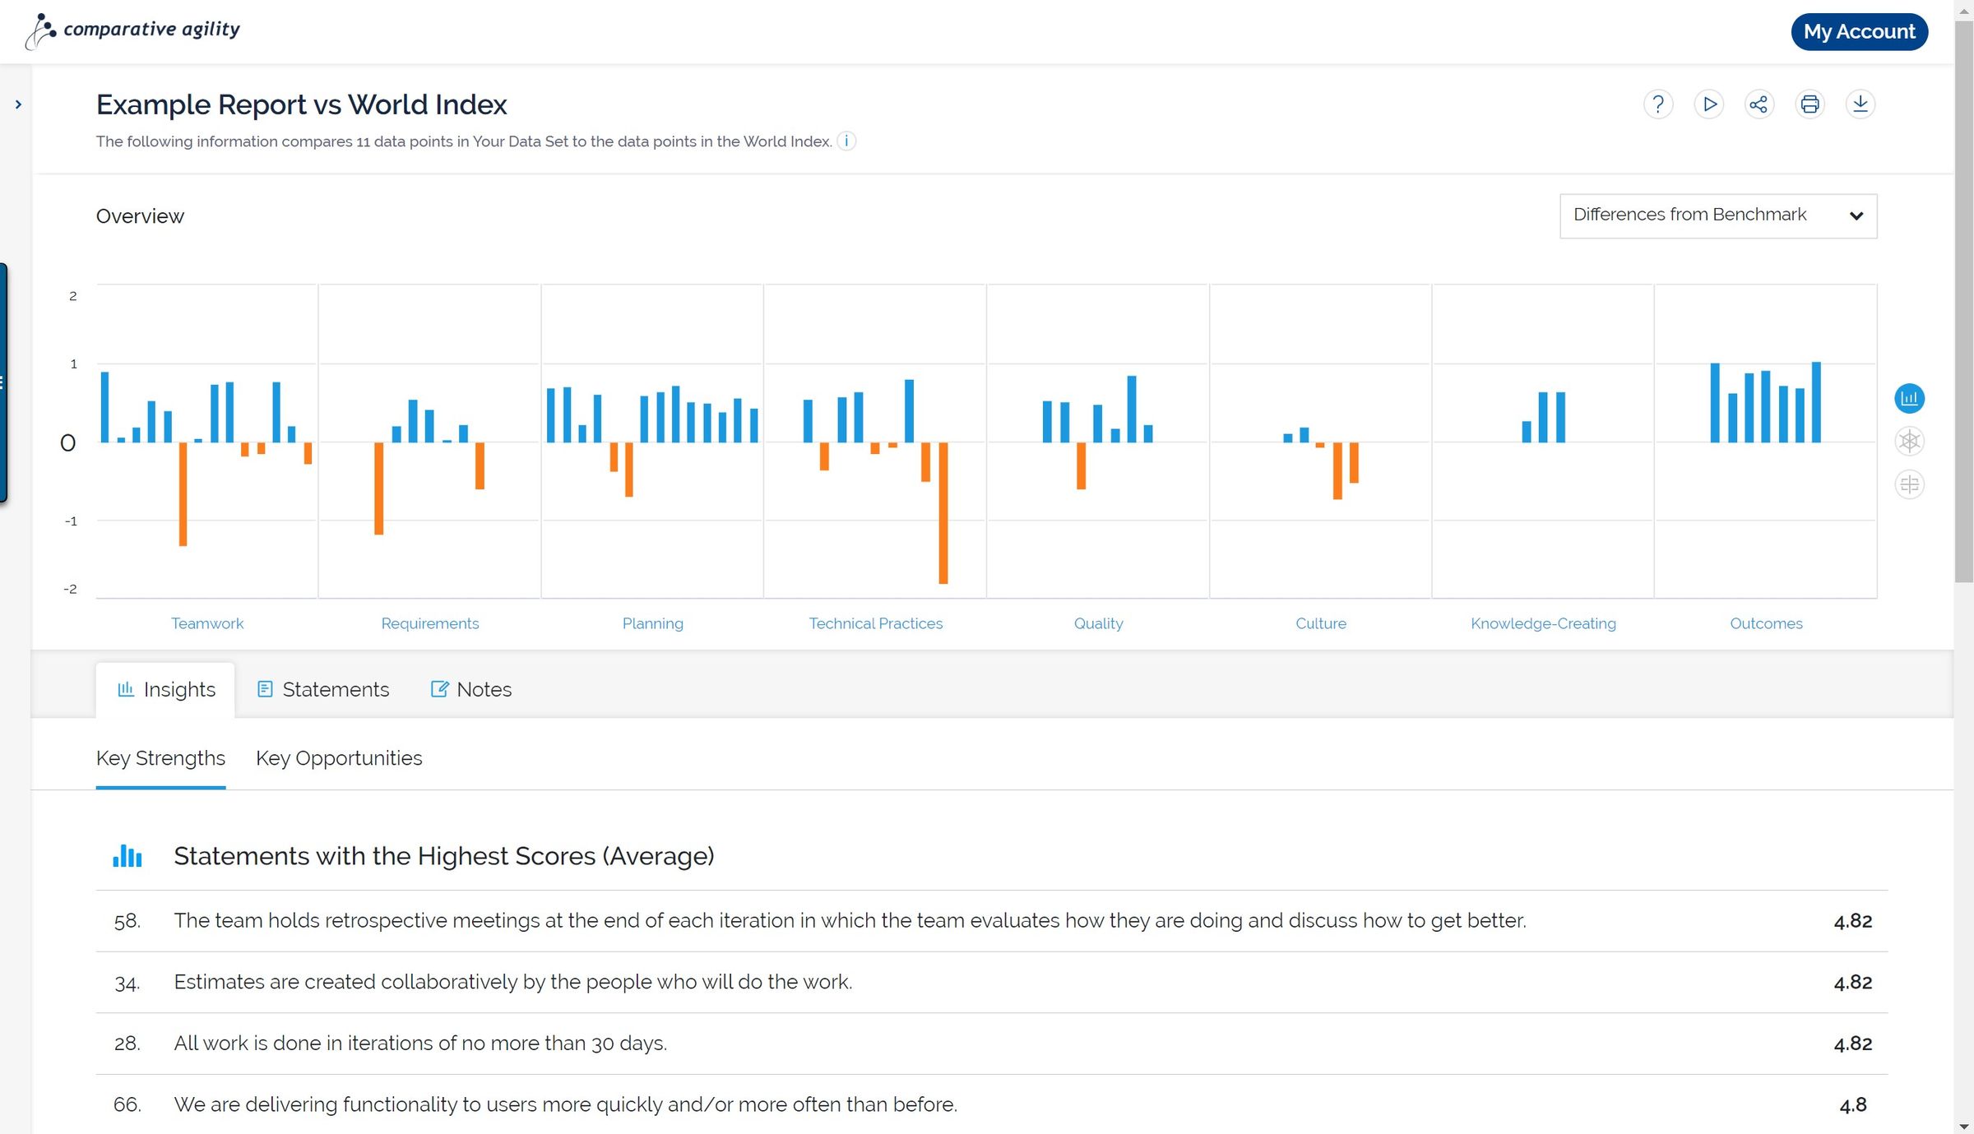Image resolution: width=1974 pixels, height=1134 pixels.
Task: Click the info icon after the comparison description
Action: (x=846, y=141)
